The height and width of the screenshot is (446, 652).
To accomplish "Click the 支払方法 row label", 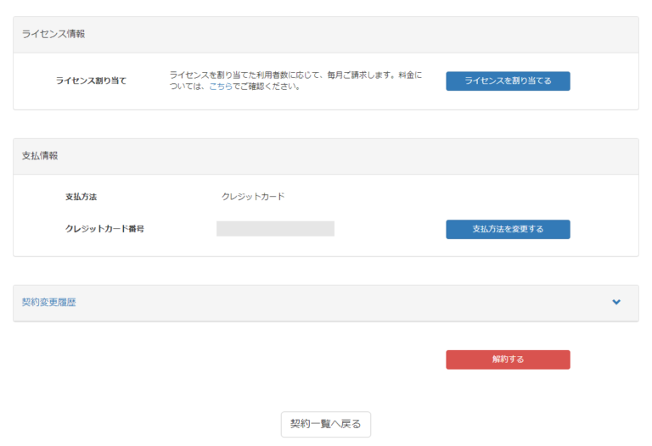I will tap(81, 197).
